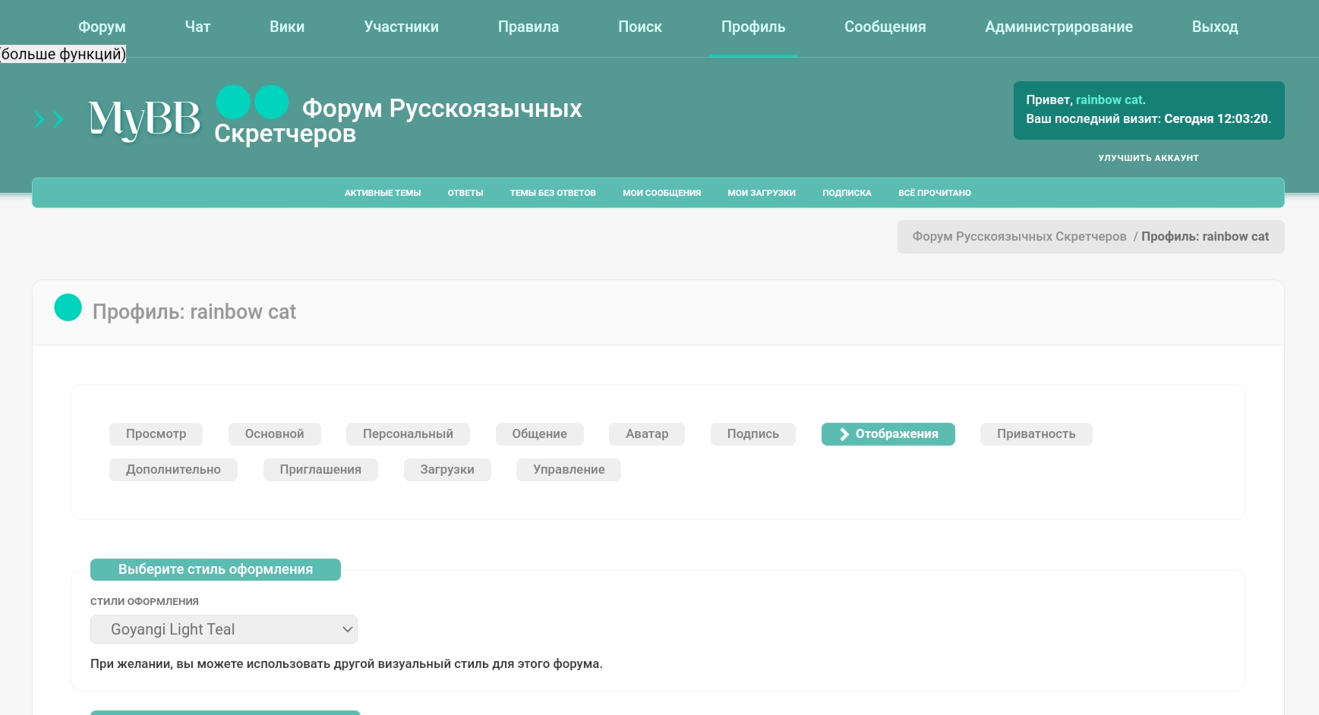The width and height of the screenshot is (1319, 715).
Task: Click the teal circle beside profile heading
Action: (68, 307)
